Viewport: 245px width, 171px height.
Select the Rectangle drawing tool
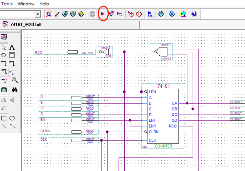[x=4, y=118]
